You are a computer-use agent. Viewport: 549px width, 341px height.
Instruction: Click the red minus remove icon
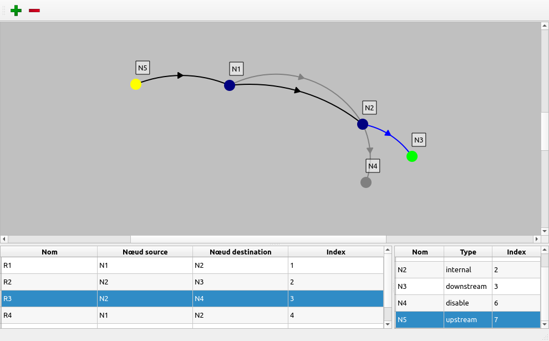[34, 11]
